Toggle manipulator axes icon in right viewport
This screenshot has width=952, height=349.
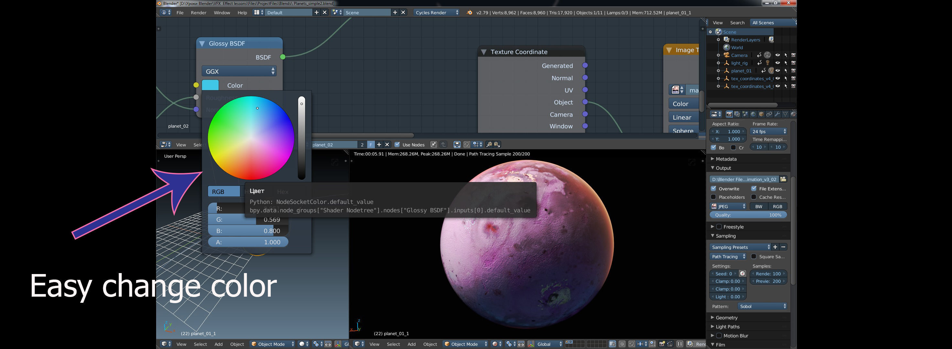pos(531,344)
